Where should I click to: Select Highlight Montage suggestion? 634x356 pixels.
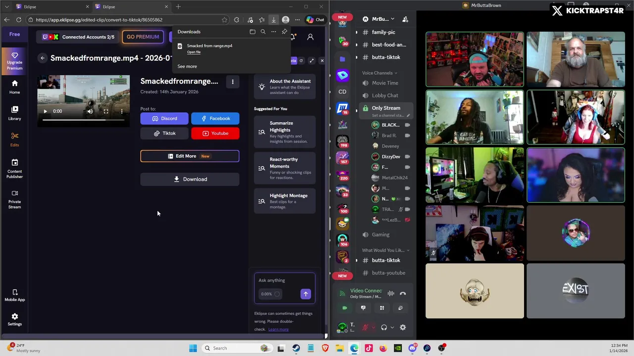285,201
